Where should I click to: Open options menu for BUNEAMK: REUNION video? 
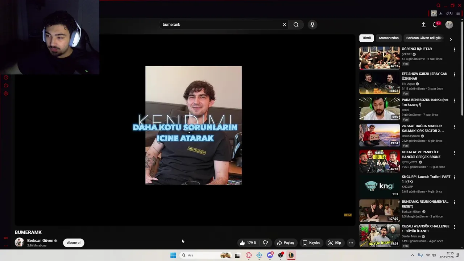455,202
